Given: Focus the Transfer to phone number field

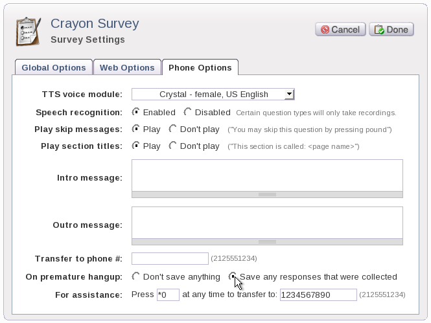Looking at the screenshot, I should point(170,258).
